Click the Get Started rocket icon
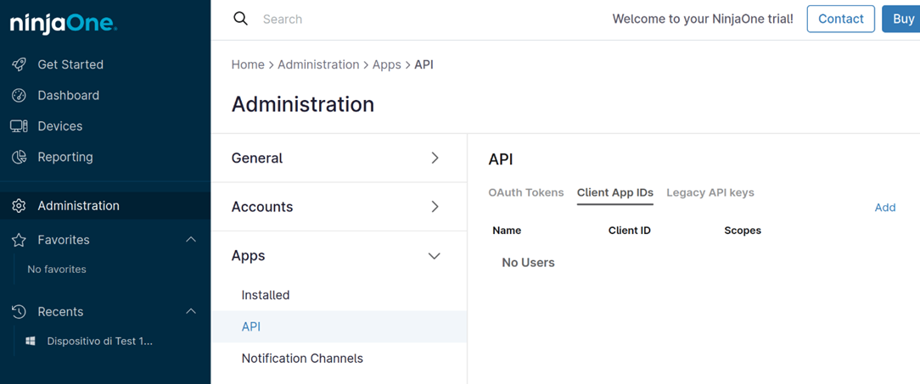This screenshot has height=384, width=920. click(19, 64)
